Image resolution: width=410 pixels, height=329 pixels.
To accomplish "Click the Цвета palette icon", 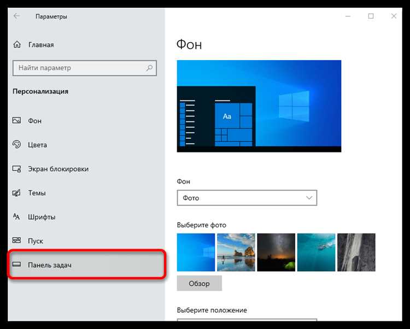I will coord(16,144).
